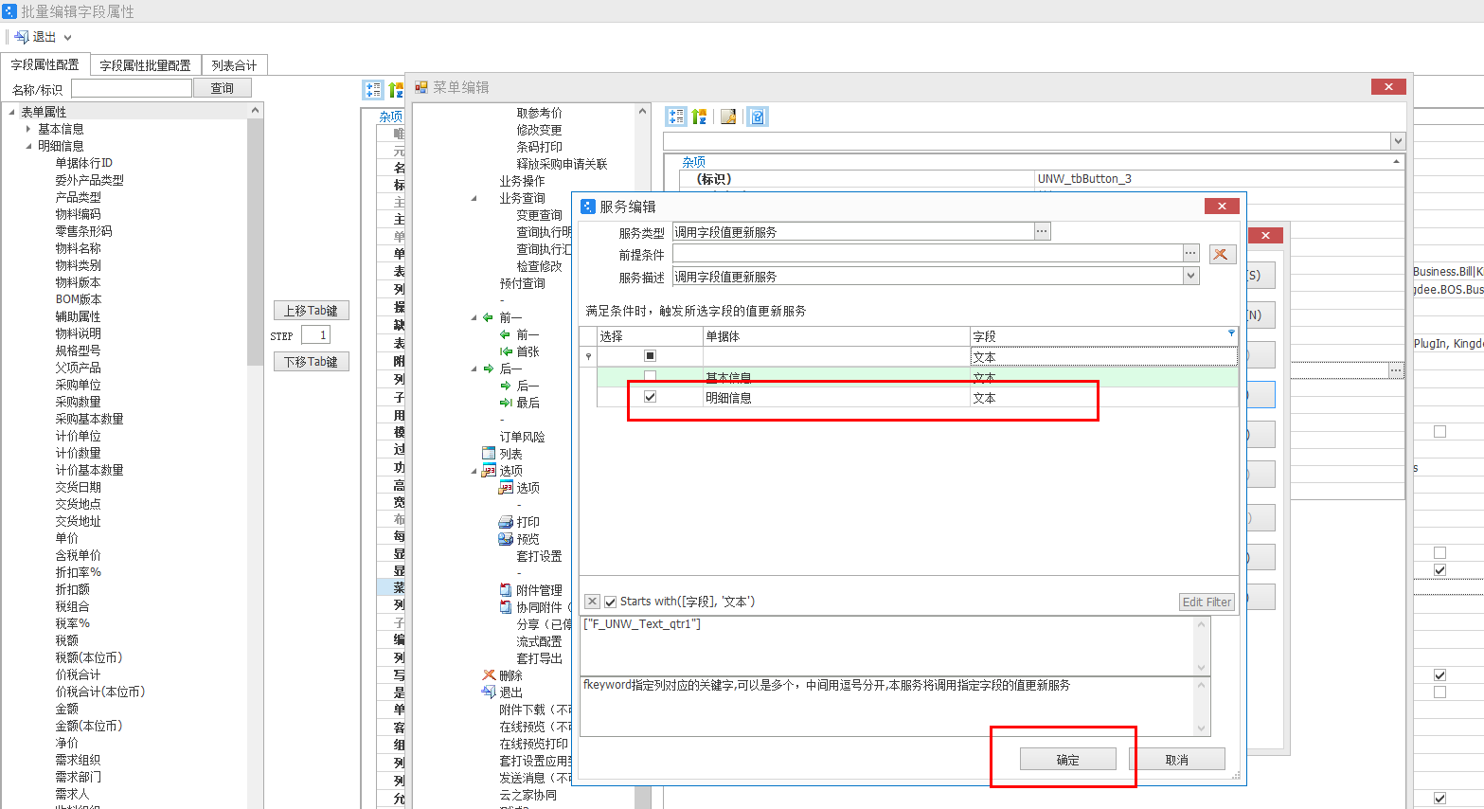Switch to 字段属性配置 tab
This screenshot has height=809, width=1484.
click(x=45, y=64)
